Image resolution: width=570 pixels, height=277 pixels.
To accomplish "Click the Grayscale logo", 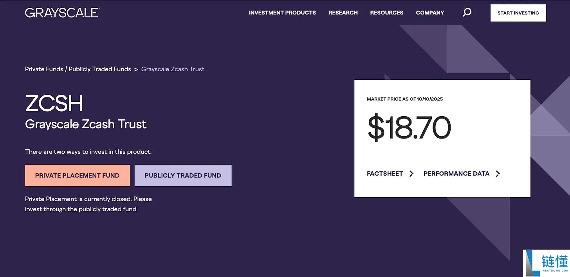I will point(62,13).
